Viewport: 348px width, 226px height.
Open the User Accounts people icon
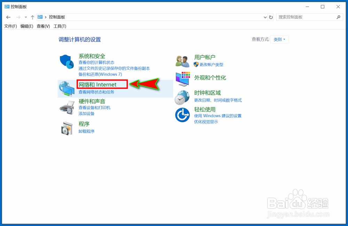[182, 61]
